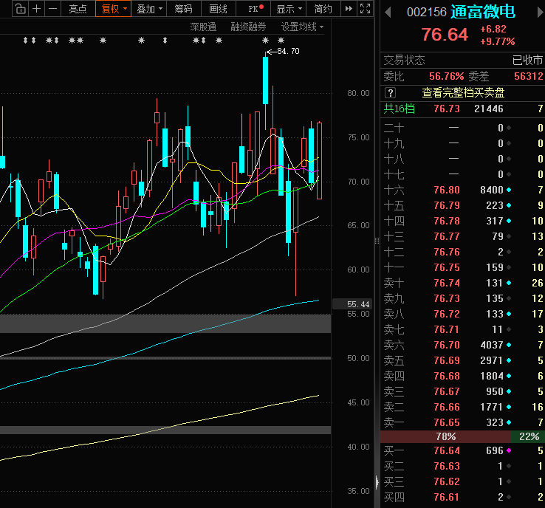Select the 画线 drawing tool

pyautogui.click(x=219, y=8)
